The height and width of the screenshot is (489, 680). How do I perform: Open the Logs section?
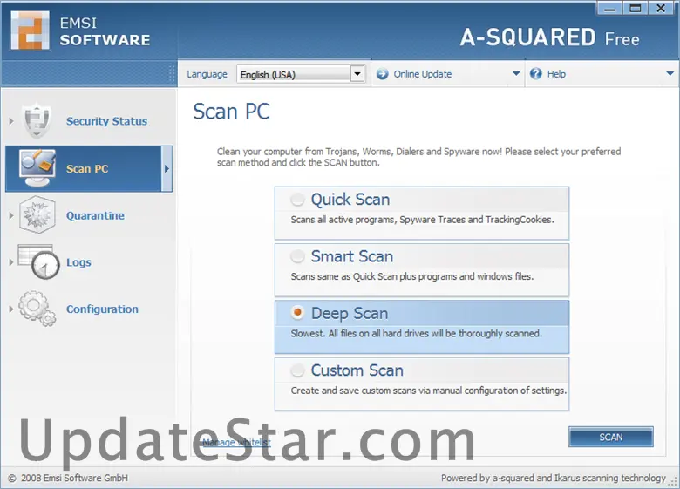click(x=78, y=262)
